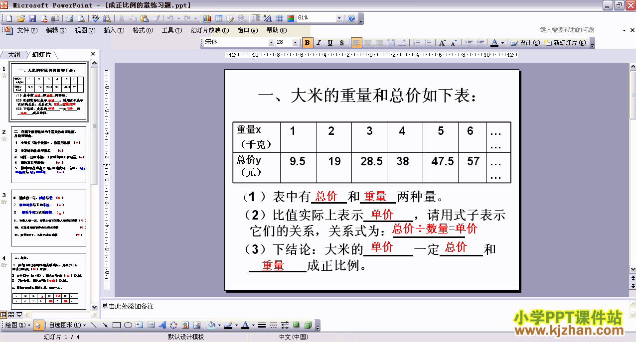Toggle underline formatting

pyautogui.click(x=330, y=43)
